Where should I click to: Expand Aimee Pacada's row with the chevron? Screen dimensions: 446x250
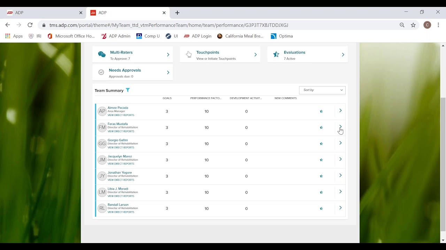(340, 110)
